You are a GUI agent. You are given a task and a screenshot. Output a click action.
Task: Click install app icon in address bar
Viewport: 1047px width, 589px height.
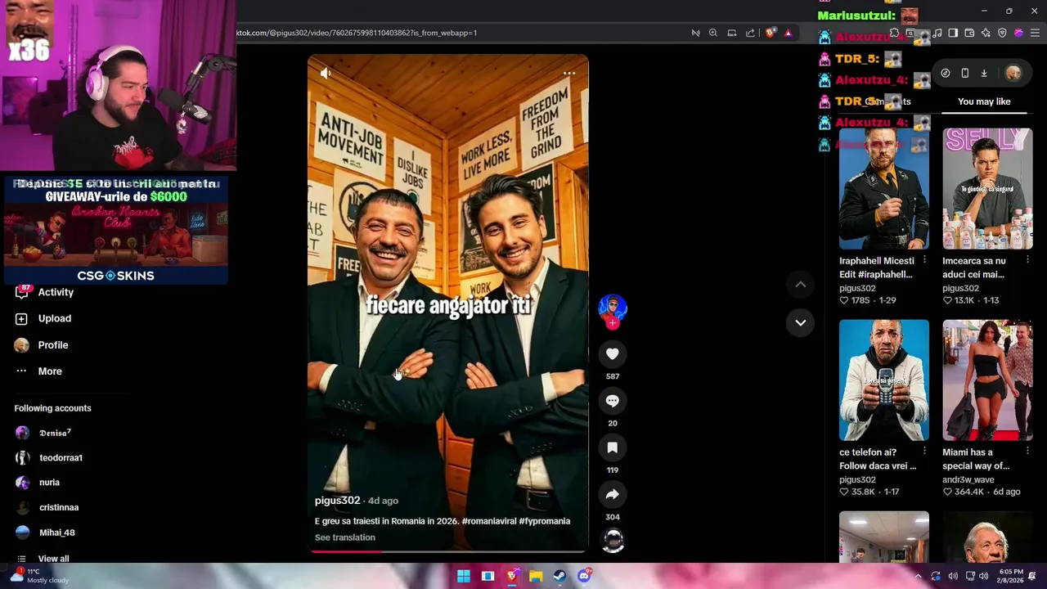tap(732, 33)
